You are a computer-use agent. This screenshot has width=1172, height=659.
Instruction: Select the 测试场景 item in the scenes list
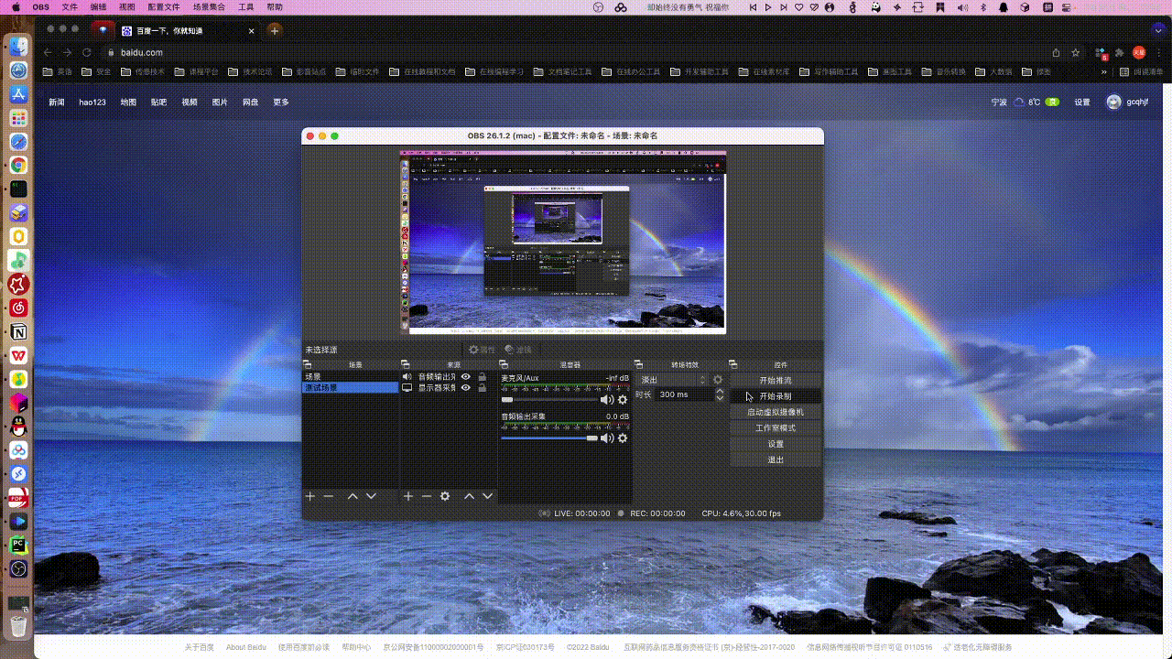(351, 387)
